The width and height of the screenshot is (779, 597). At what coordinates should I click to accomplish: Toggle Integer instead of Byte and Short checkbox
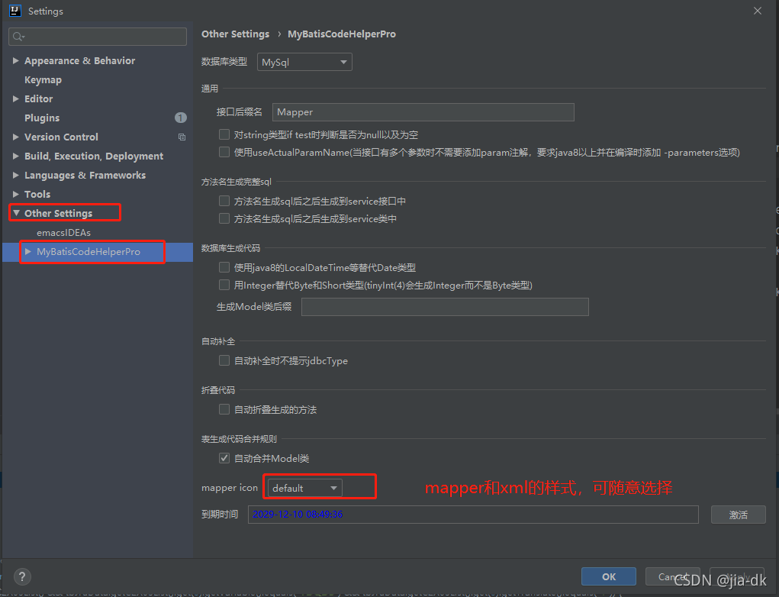coord(224,285)
